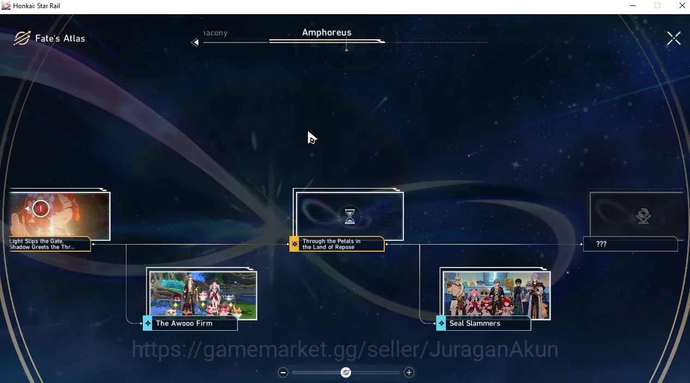Image resolution: width=690 pixels, height=383 pixels.
Task: Go to previous world with left arrow
Action: 195,42
